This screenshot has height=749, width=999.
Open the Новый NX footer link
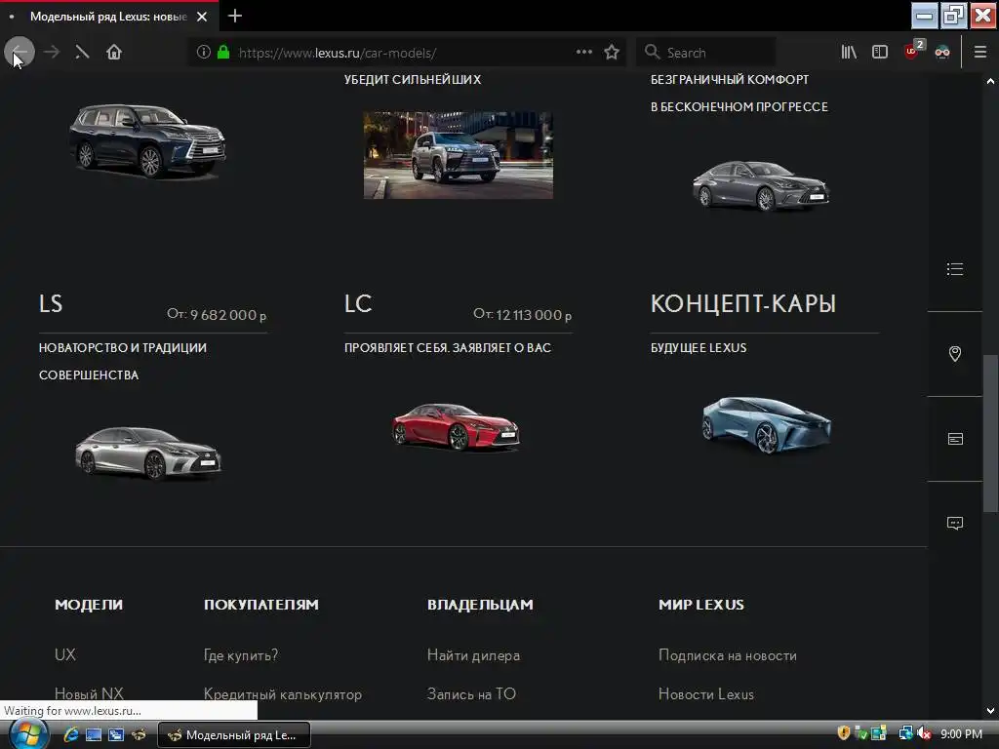[x=89, y=693]
